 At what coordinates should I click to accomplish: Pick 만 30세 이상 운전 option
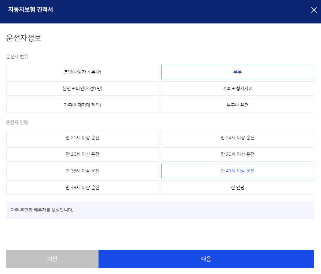[x=237, y=154]
